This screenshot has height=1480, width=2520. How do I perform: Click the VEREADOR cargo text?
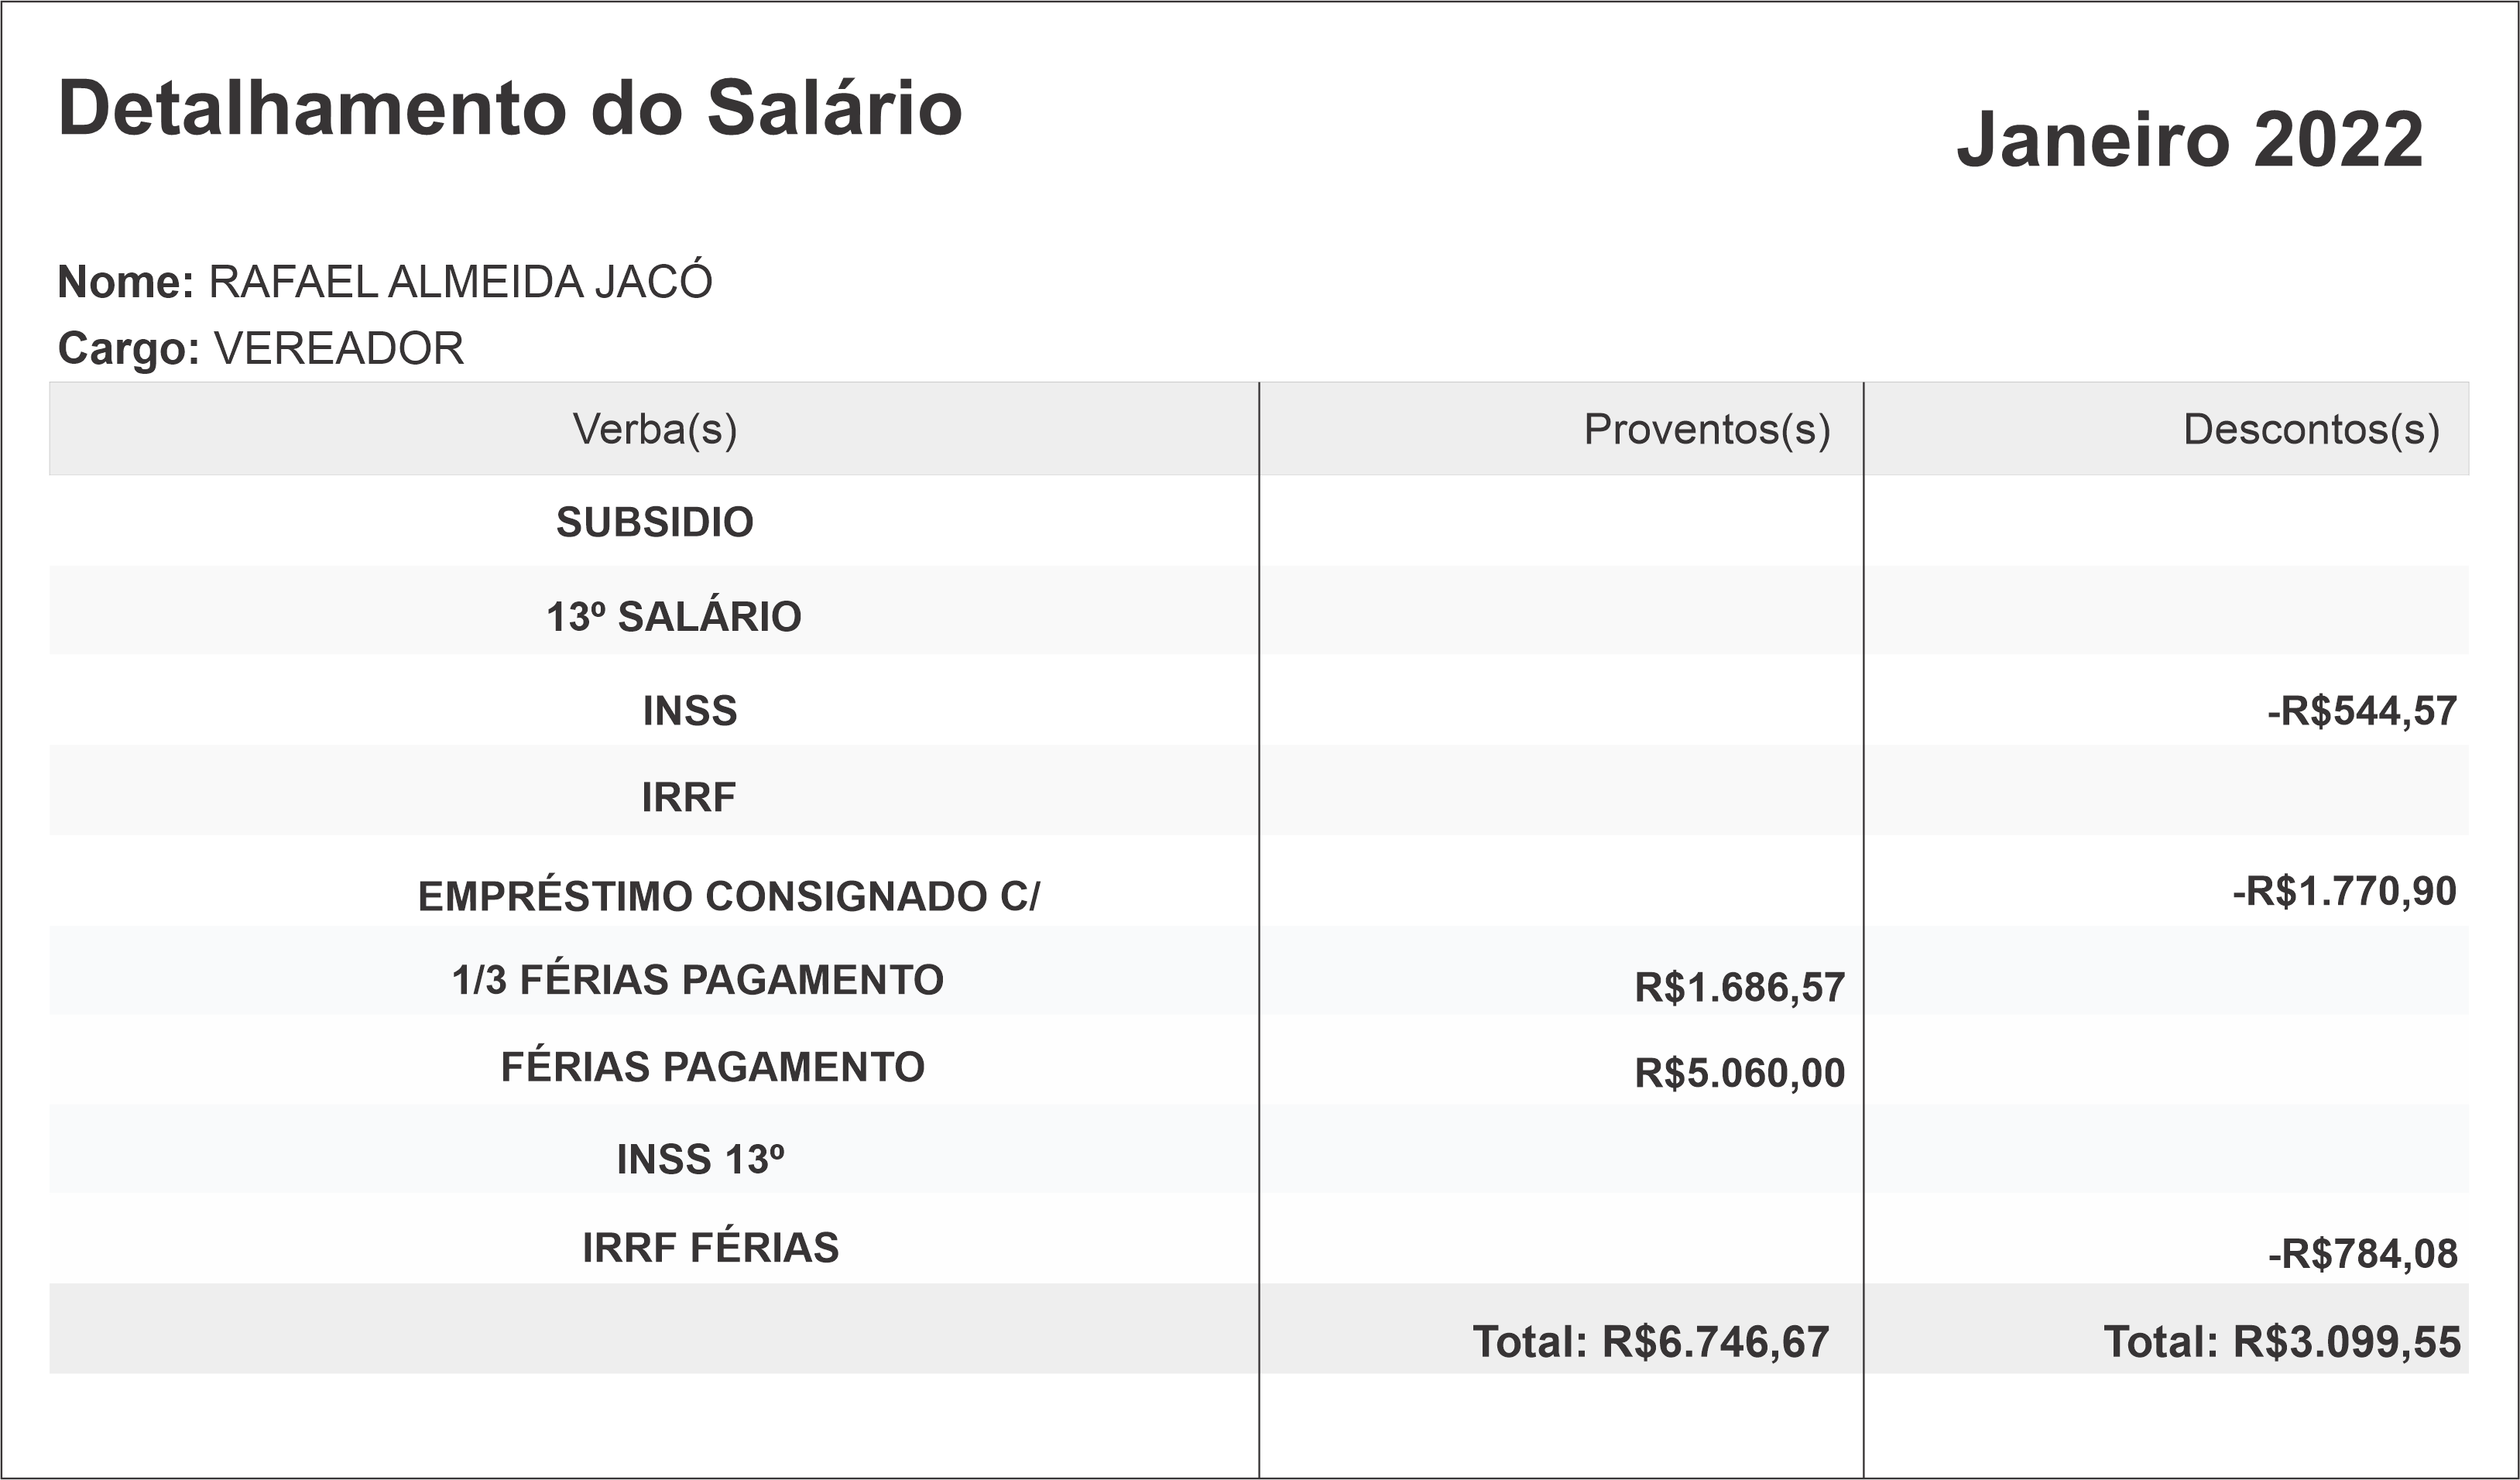[339, 349]
